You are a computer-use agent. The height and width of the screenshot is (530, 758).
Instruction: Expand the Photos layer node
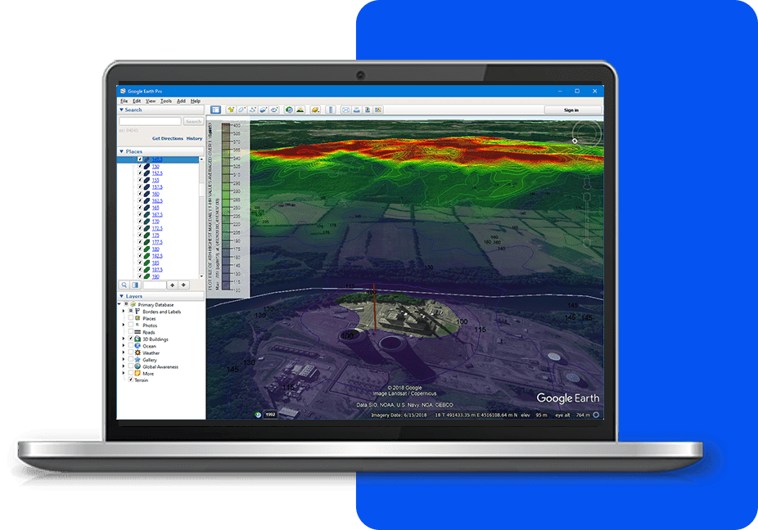pos(124,326)
